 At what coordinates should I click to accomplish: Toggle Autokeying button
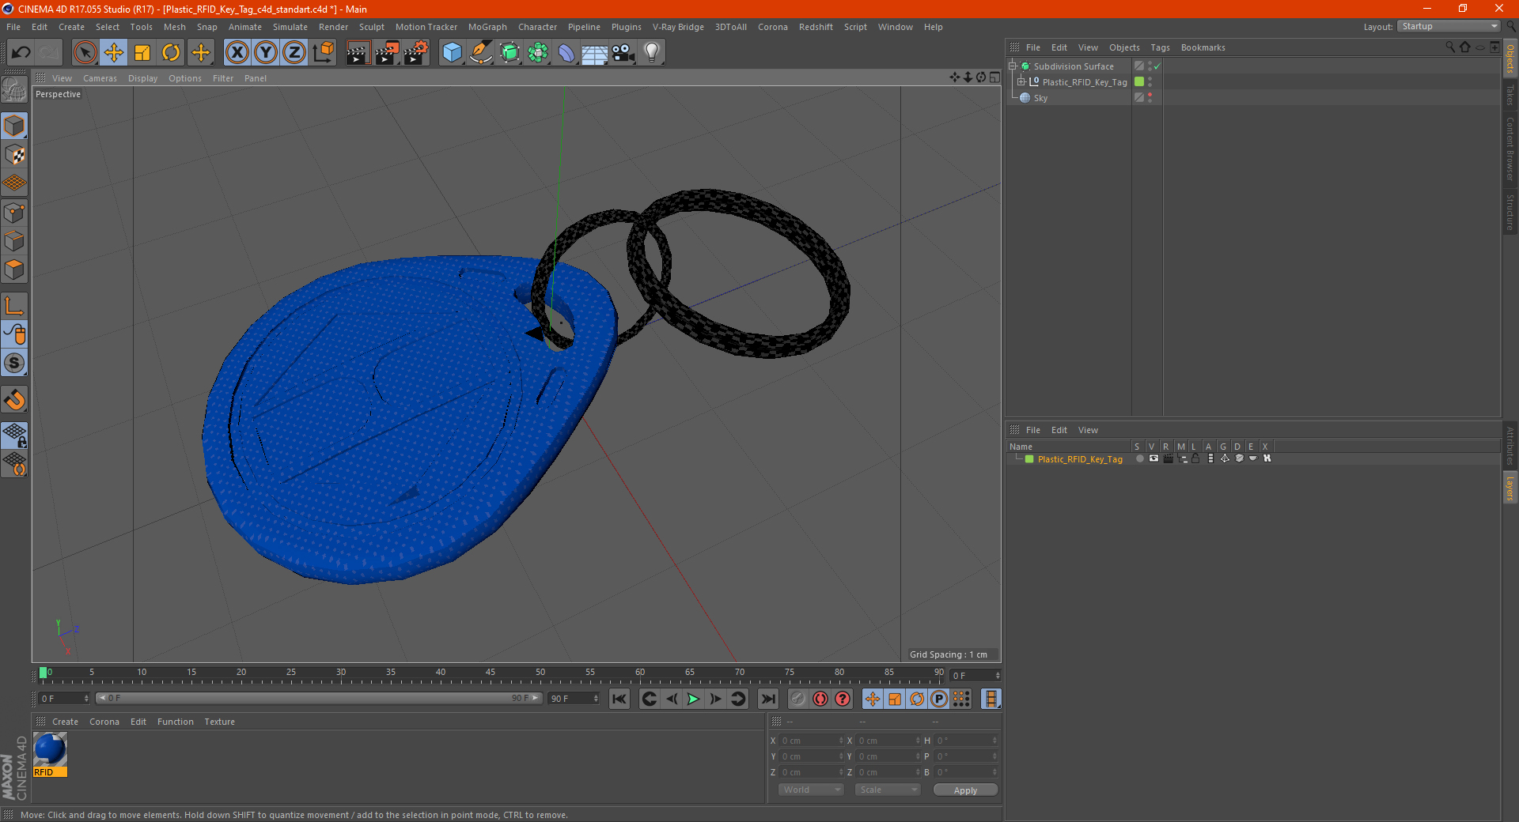tap(820, 699)
